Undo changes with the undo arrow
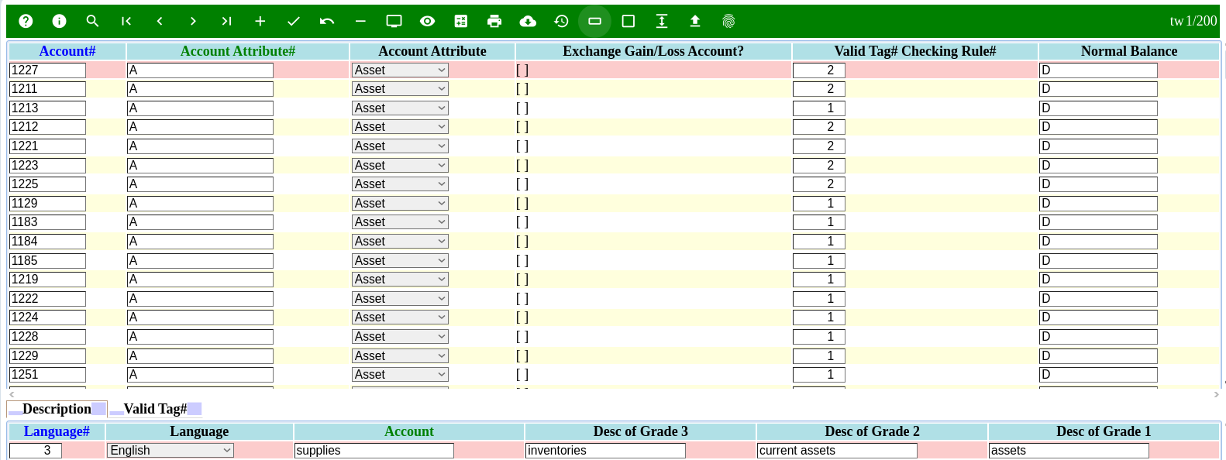This screenshot has height=460, width=1226. (327, 21)
